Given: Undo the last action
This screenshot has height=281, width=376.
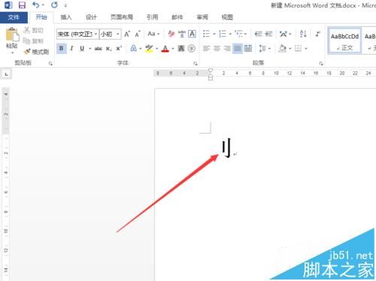Looking at the screenshot, I should tap(35, 5).
